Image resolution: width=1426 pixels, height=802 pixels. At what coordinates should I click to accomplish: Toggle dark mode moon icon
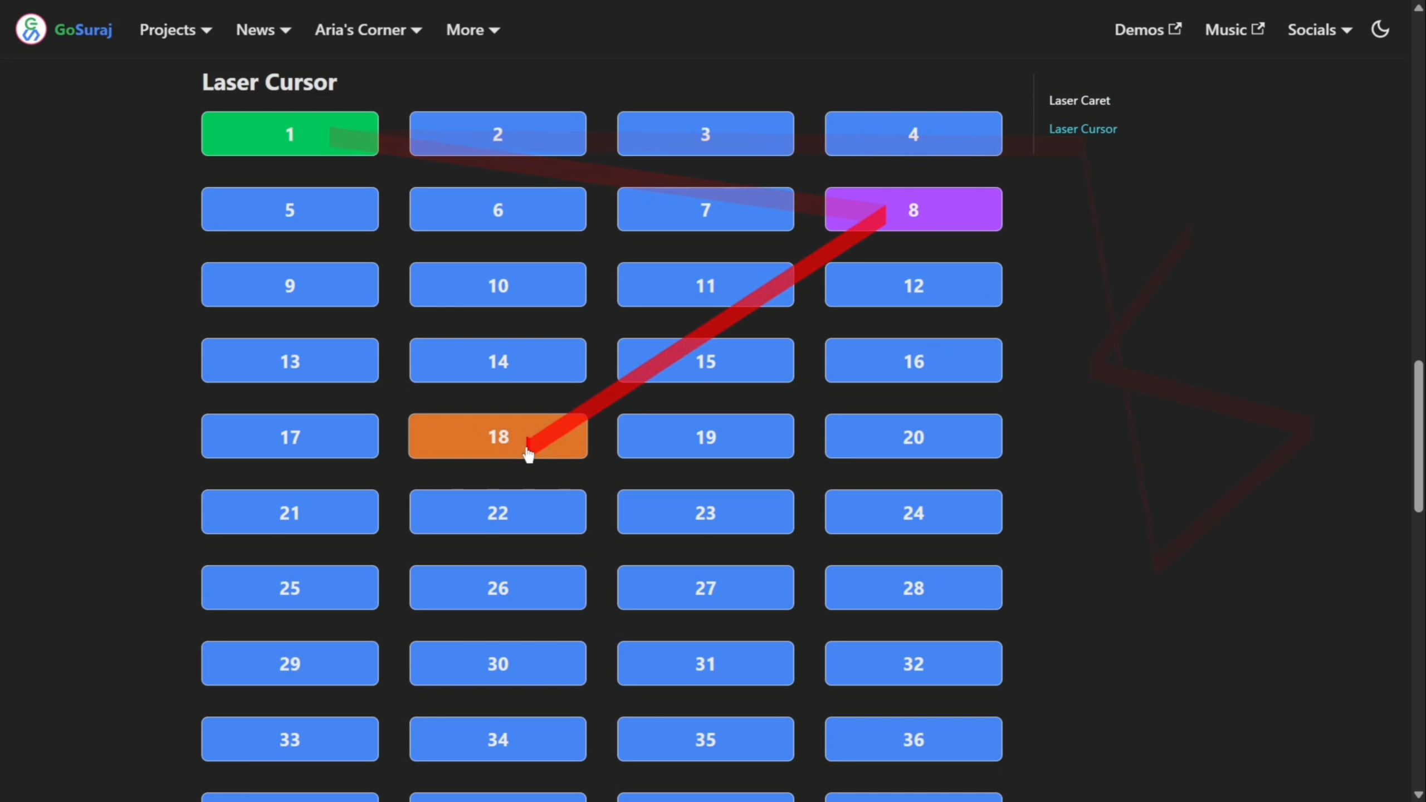coord(1380,30)
